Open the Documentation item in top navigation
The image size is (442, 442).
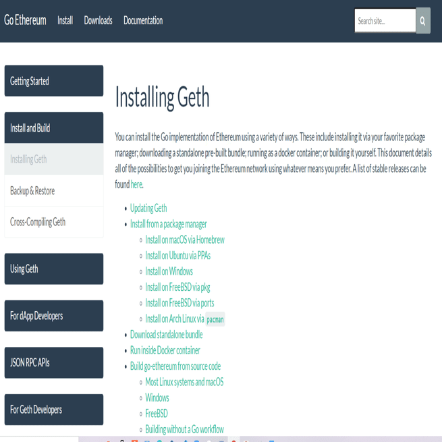click(143, 20)
